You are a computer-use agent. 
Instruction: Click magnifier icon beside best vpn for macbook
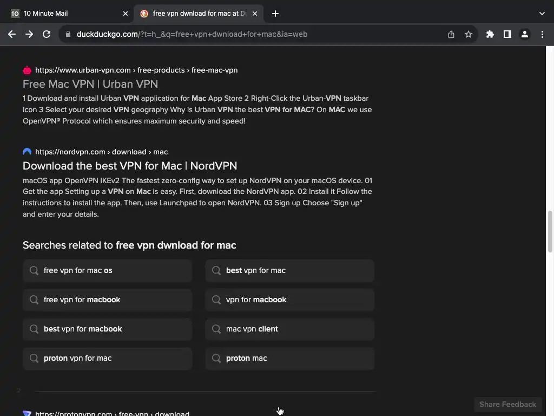click(34, 329)
